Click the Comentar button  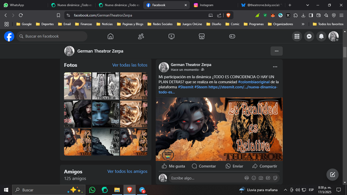pos(204,166)
